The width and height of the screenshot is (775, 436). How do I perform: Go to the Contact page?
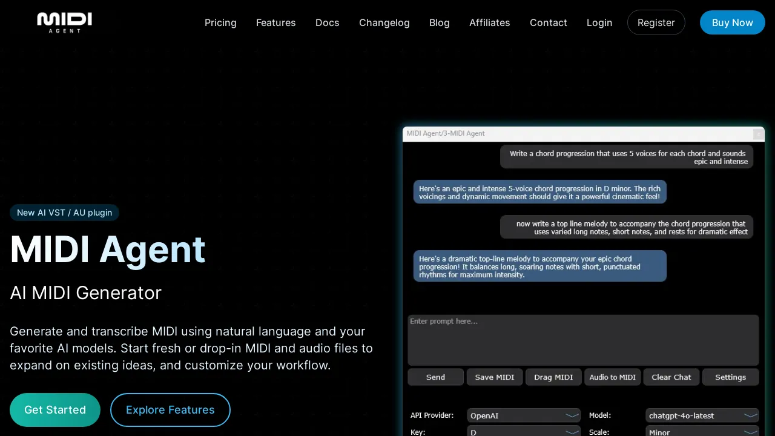click(548, 22)
